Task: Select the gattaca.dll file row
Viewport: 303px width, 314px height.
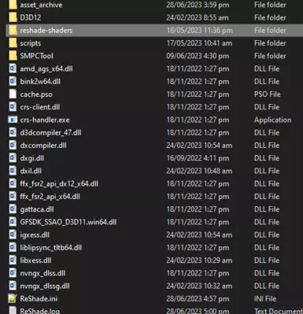Action: click(x=154, y=209)
